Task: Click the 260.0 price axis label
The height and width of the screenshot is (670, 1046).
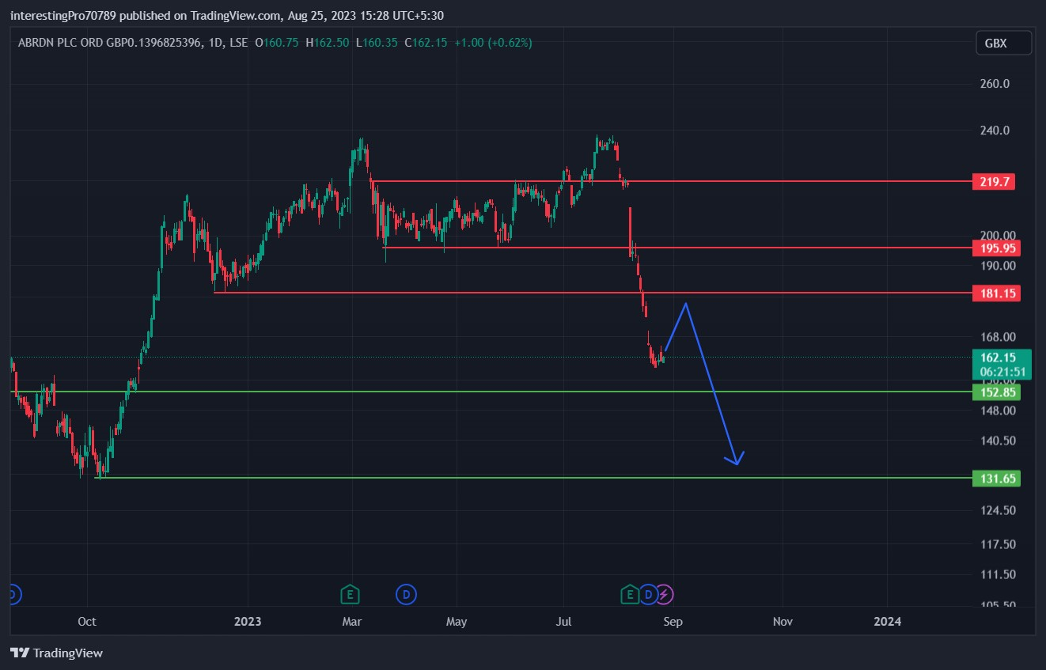Action: pos(995,84)
